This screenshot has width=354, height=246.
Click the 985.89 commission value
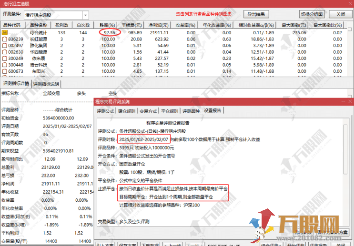[135, 33]
